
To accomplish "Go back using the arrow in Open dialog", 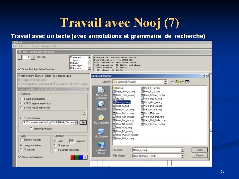I will [172, 82].
